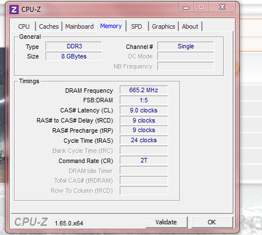This screenshot has height=235, width=262.
Task: Click the FSB:DRAM label
Action: click(x=98, y=100)
